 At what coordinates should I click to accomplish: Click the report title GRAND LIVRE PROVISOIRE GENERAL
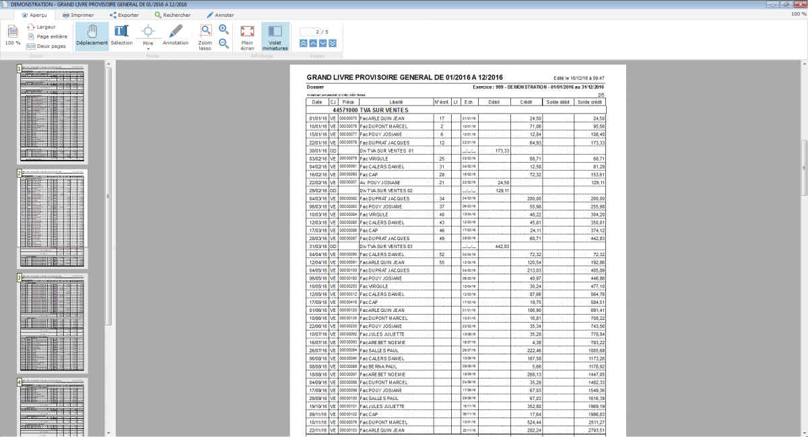pyautogui.click(x=405, y=78)
